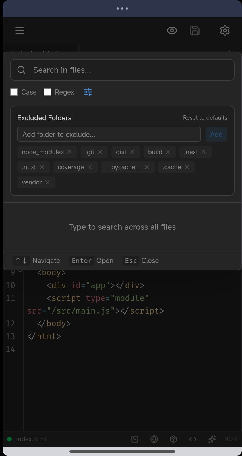
Task: Click the magnifier icon in search box
Action: pos(21,70)
